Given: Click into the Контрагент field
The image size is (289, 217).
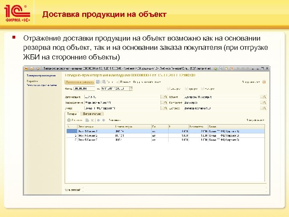Looking at the screenshot, I should pos(222,102).
